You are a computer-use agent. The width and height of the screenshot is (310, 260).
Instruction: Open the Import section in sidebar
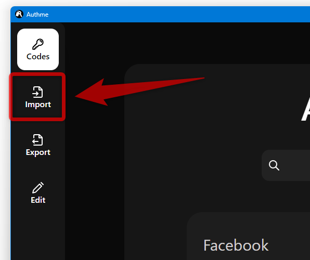[38, 97]
